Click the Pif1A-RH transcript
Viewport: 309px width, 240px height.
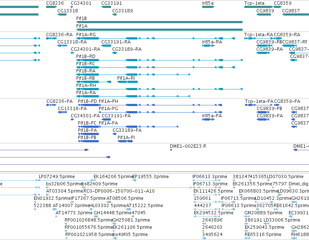point(159,89)
